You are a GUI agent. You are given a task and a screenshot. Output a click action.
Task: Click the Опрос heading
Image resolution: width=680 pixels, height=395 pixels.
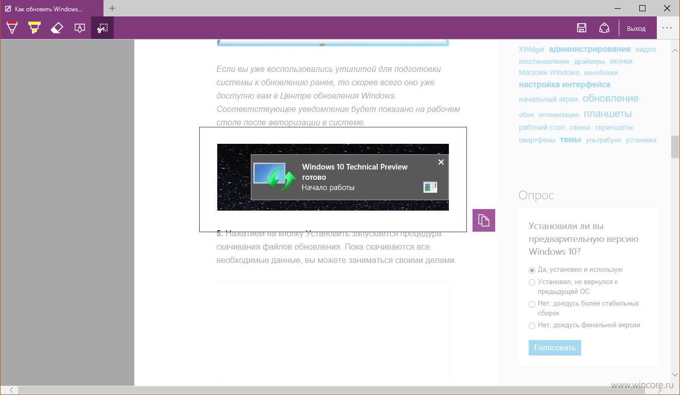536,195
